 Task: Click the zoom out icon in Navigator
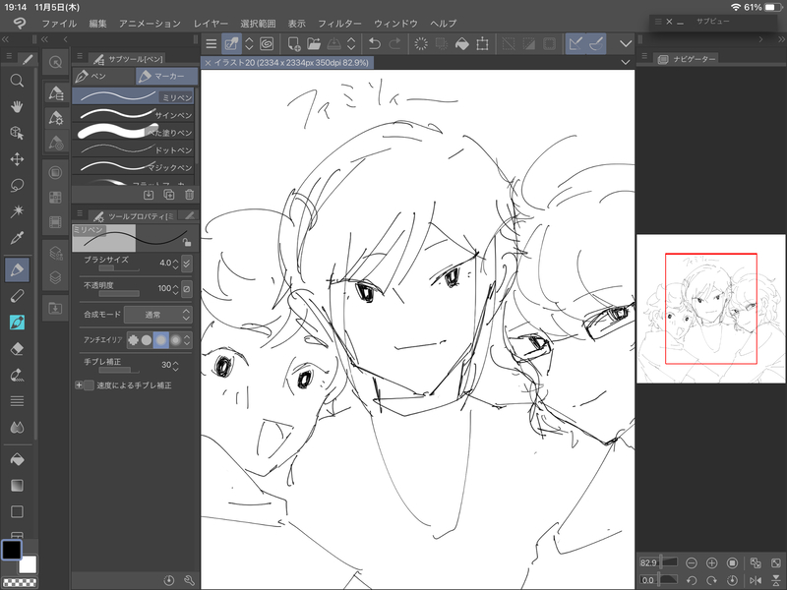(x=692, y=562)
